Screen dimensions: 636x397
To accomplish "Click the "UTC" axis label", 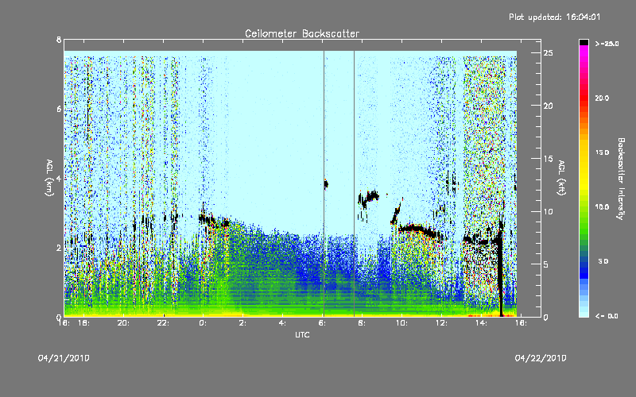I will coord(302,334).
